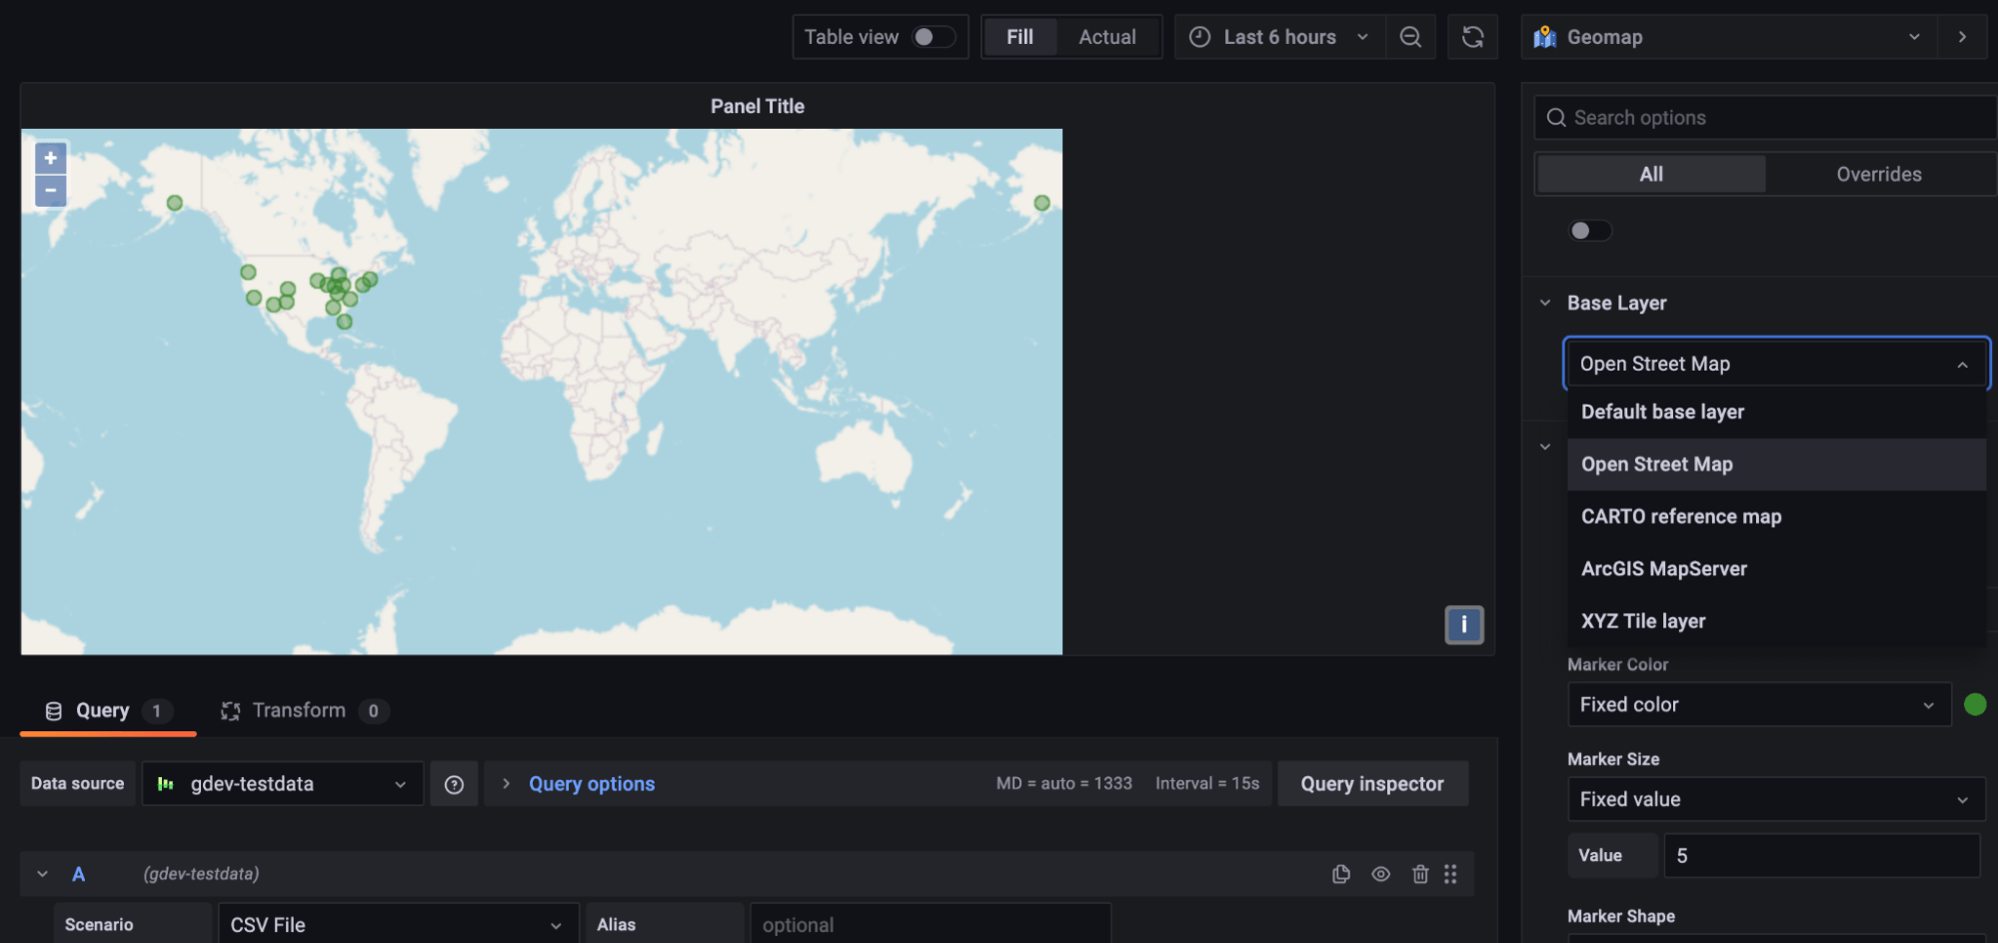Zoom out on the map

50,191
